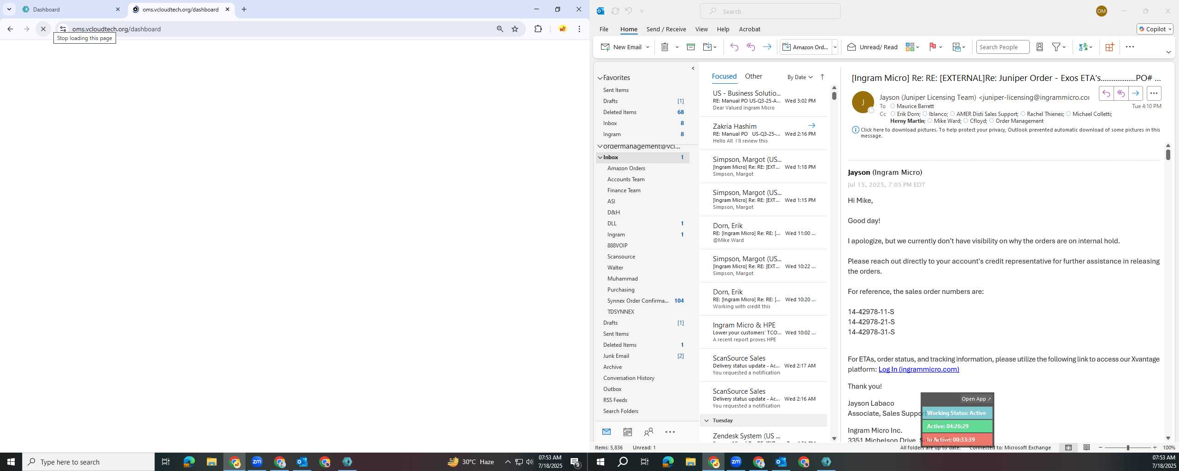1179x471 pixels.
Task: Click the Copilot button
Action: click(1155, 29)
